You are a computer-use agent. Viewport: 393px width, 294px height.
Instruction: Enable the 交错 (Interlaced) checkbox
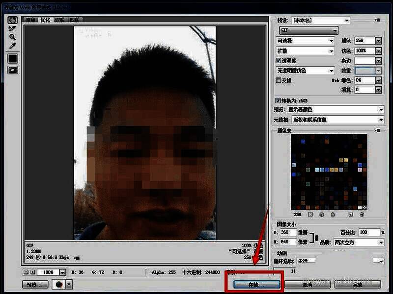point(278,80)
